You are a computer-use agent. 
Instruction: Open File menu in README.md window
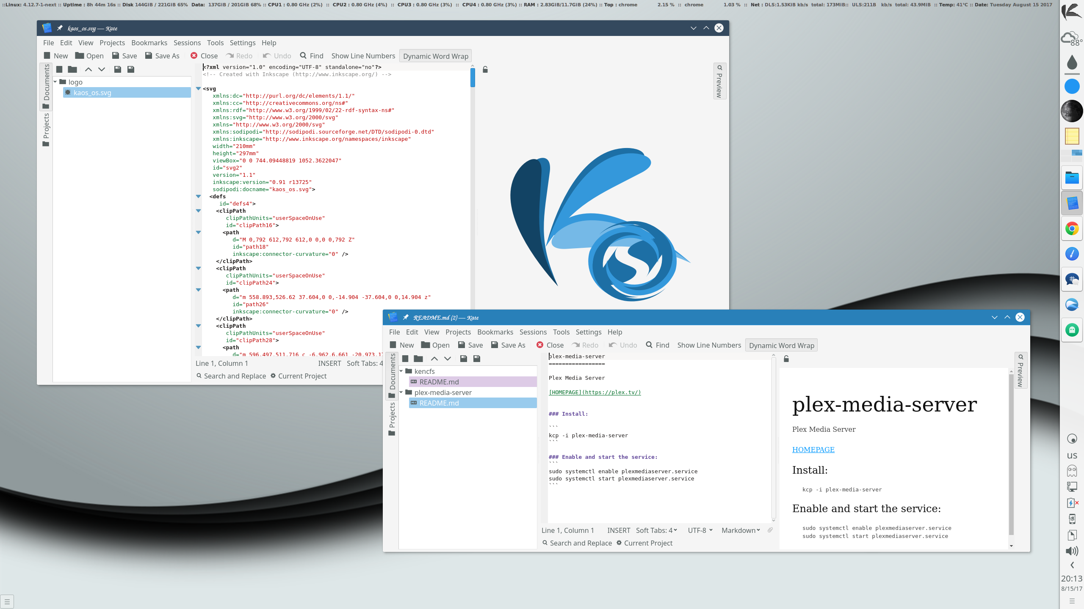pos(394,332)
